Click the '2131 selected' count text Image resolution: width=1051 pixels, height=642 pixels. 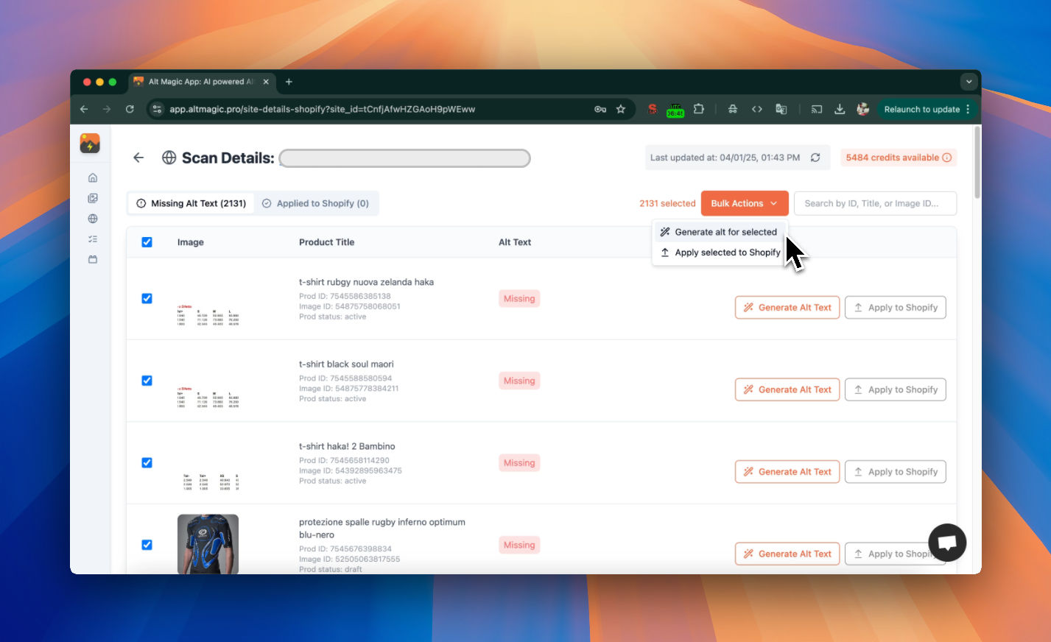(667, 203)
